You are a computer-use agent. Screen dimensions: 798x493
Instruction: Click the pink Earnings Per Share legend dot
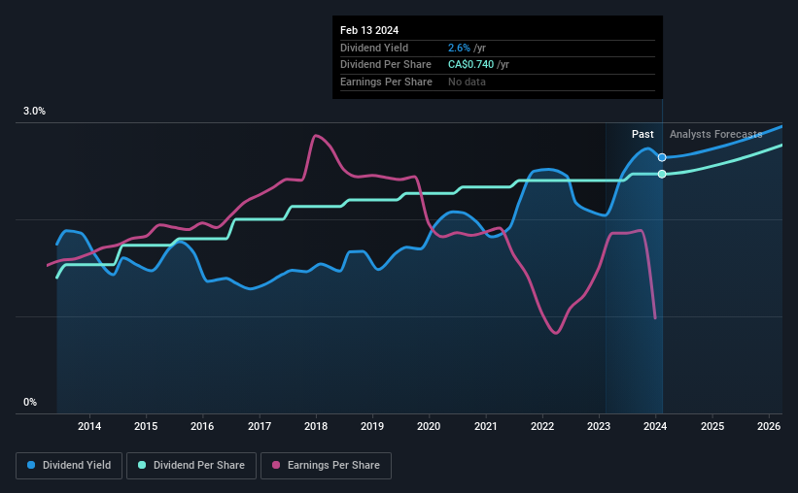[x=276, y=465]
